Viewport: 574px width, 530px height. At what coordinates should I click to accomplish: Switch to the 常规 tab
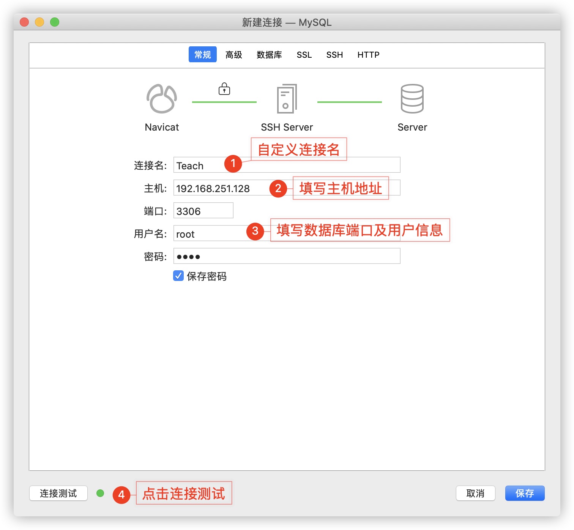[203, 54]
